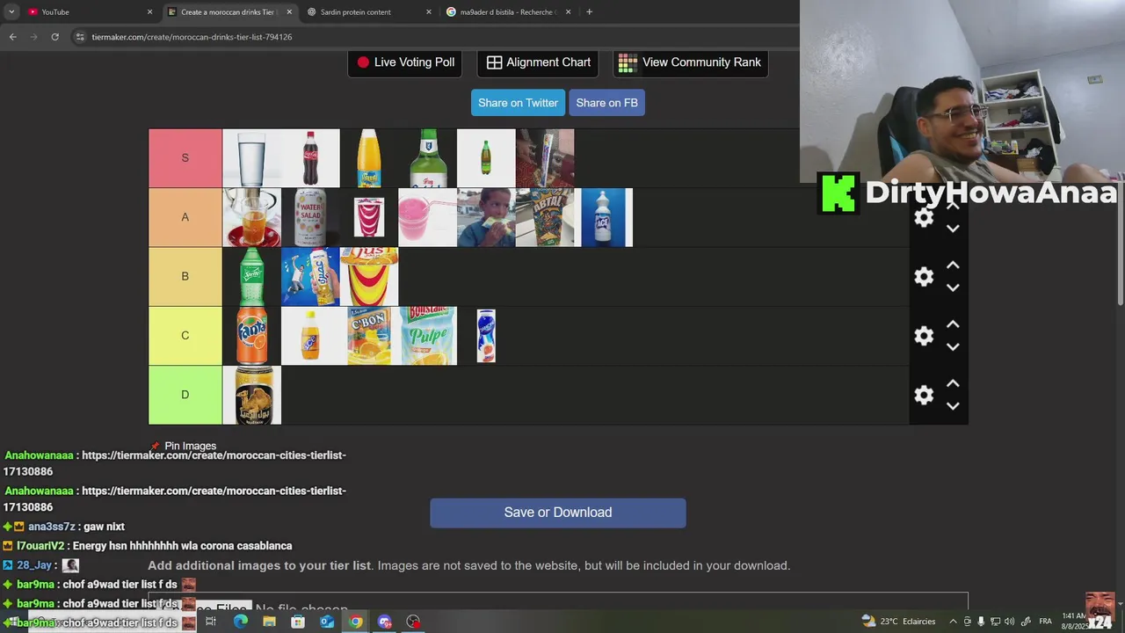Open settings gear for tier row B
The image size is (1125, 633).
click(x=924, y=277)
